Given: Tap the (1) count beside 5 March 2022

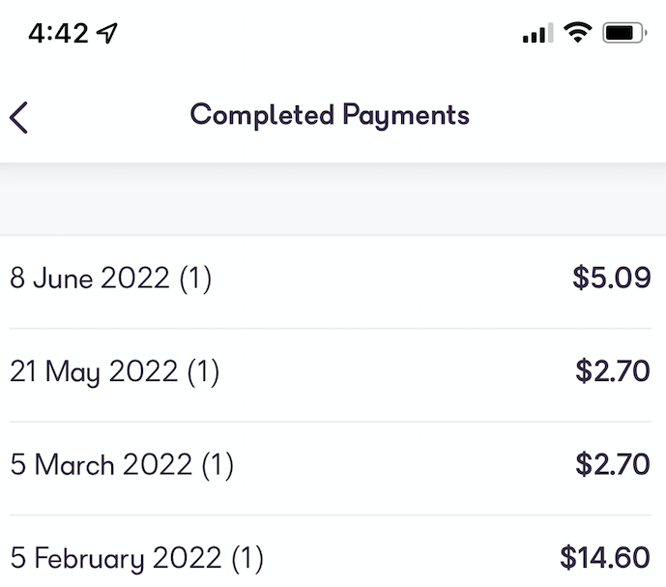Looking at the screenshot, I should 217,465.
